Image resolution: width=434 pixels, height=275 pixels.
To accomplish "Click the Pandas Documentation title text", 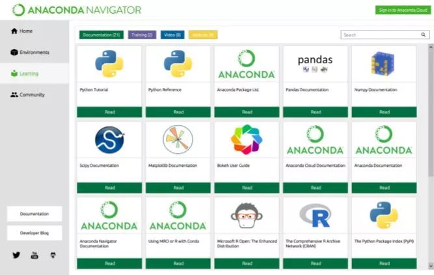I will 307,90.
